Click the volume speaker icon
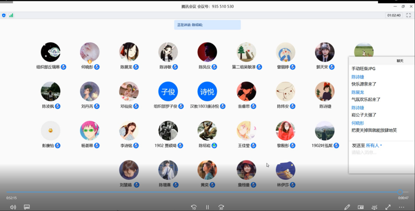The width and height of the screenshot is (415, 211). pos(13,207)
